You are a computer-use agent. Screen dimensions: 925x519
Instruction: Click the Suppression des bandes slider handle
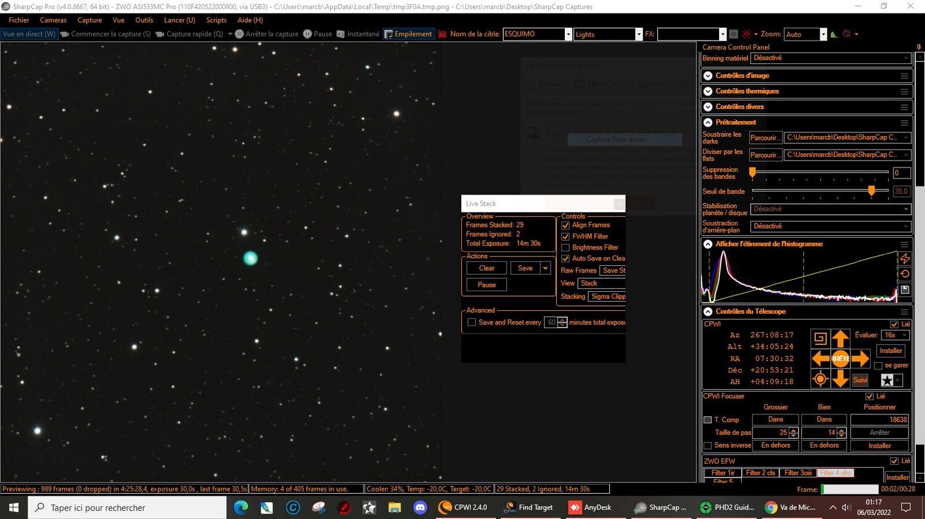point(752,172)
